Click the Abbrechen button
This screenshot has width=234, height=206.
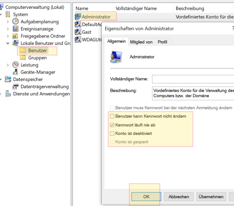[x=178, y=196]
